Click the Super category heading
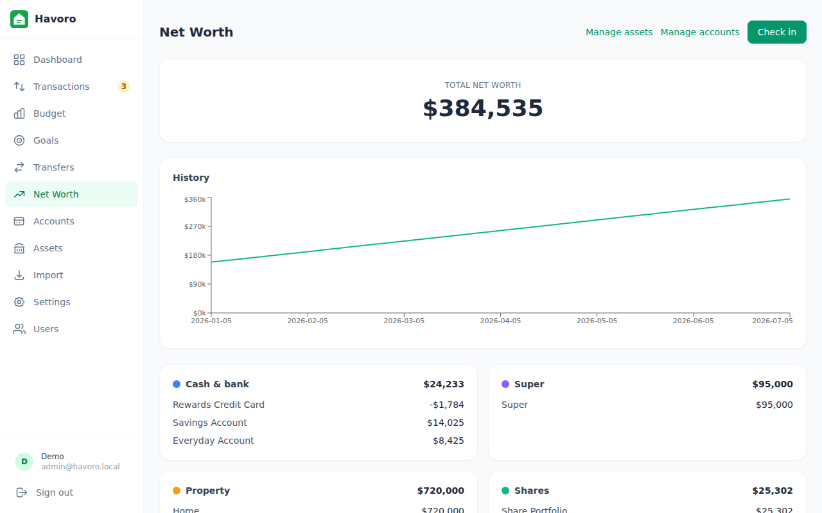The width and height of the screenshot is (822, 513). 529,384
